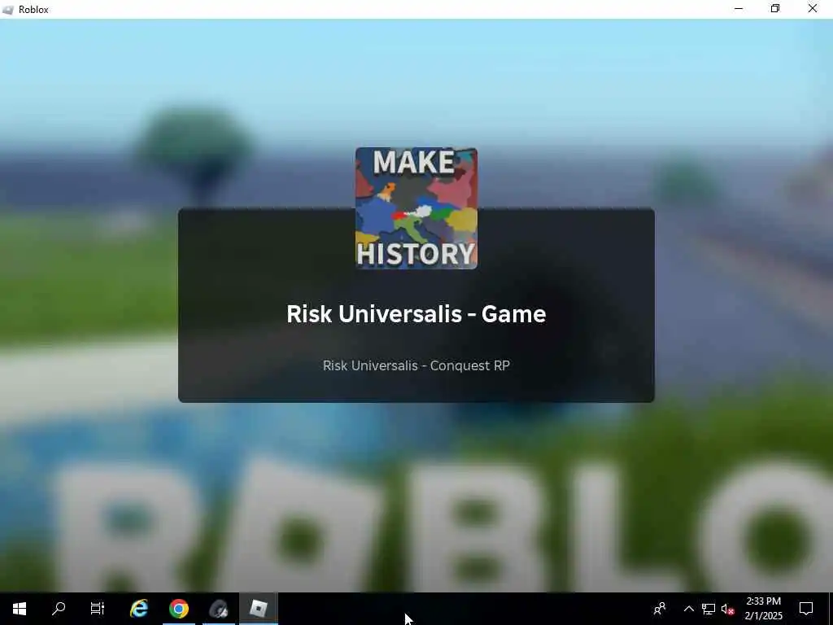This screenshot has height=625, width=833.
Task: Click the Risk Universalis - Game title
Action: 416,314
